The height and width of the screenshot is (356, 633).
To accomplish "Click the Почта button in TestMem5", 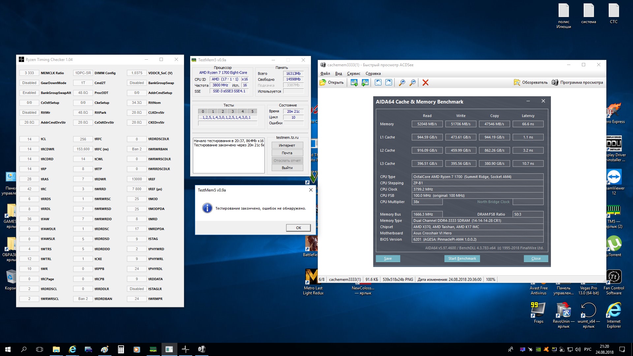I will tap(287, 153).
